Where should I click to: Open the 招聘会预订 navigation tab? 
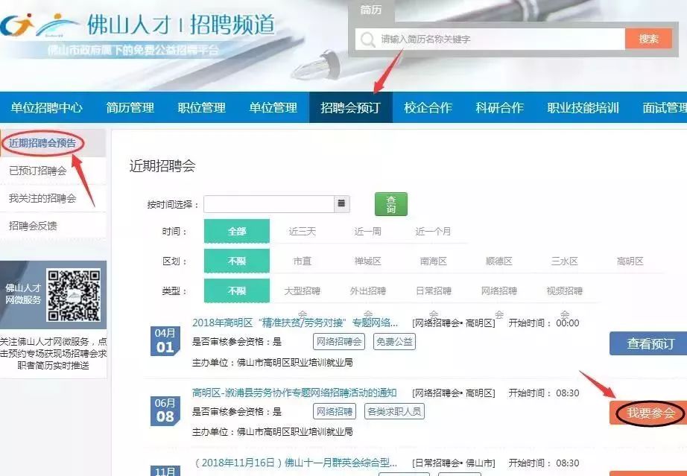coord(350,107)
